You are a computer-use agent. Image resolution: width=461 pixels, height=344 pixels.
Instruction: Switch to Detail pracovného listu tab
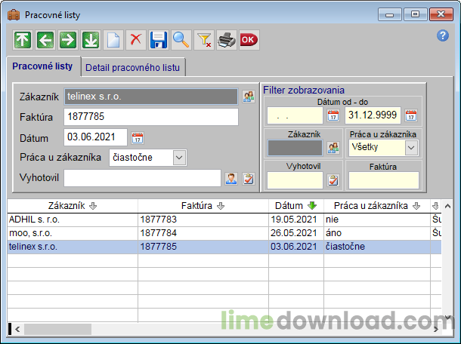pos(133,68)
